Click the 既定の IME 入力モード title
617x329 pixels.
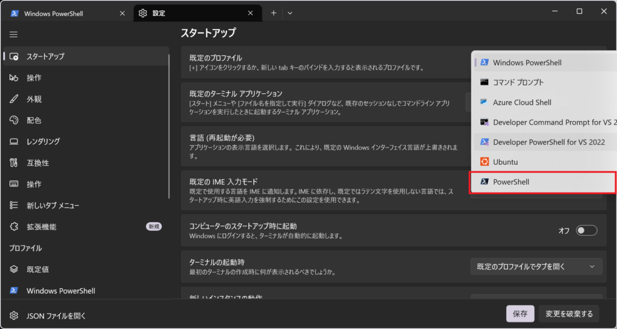tap(224, 182)
